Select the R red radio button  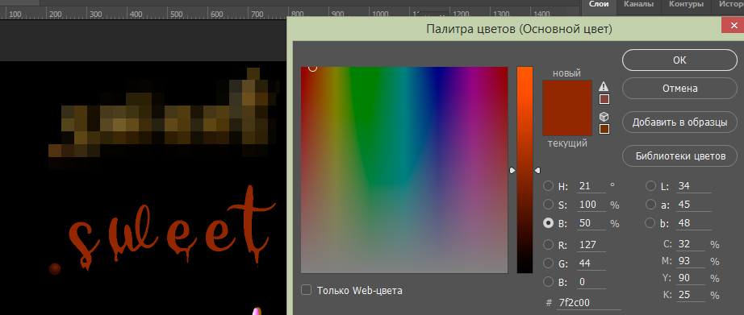coord(549,245)
